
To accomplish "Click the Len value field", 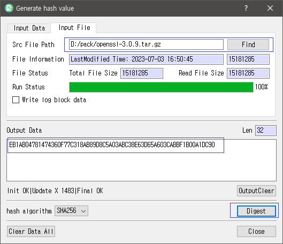I will [266, 131].
